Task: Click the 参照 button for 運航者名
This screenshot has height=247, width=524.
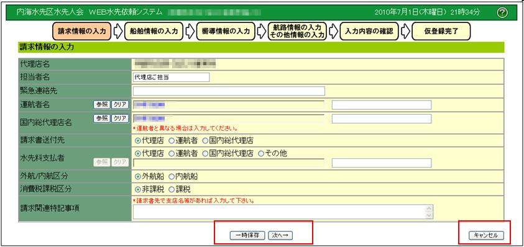Action: pos(102,104)
